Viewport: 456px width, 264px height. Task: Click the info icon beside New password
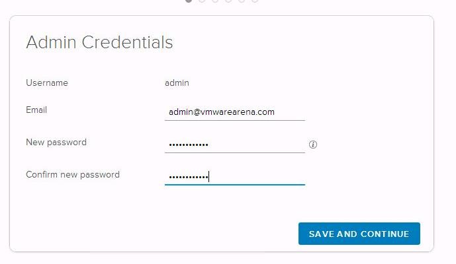click(313, 145)
